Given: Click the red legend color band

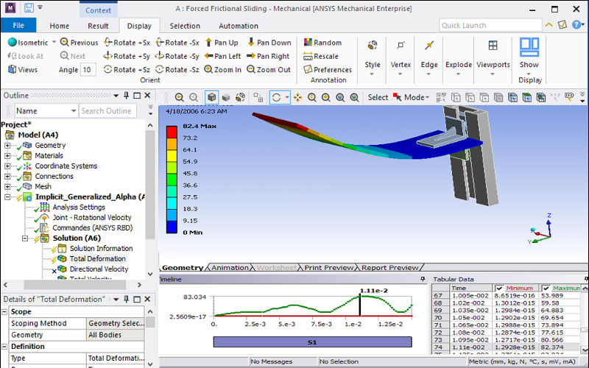Looking at the screenshot, I should 172,132.
